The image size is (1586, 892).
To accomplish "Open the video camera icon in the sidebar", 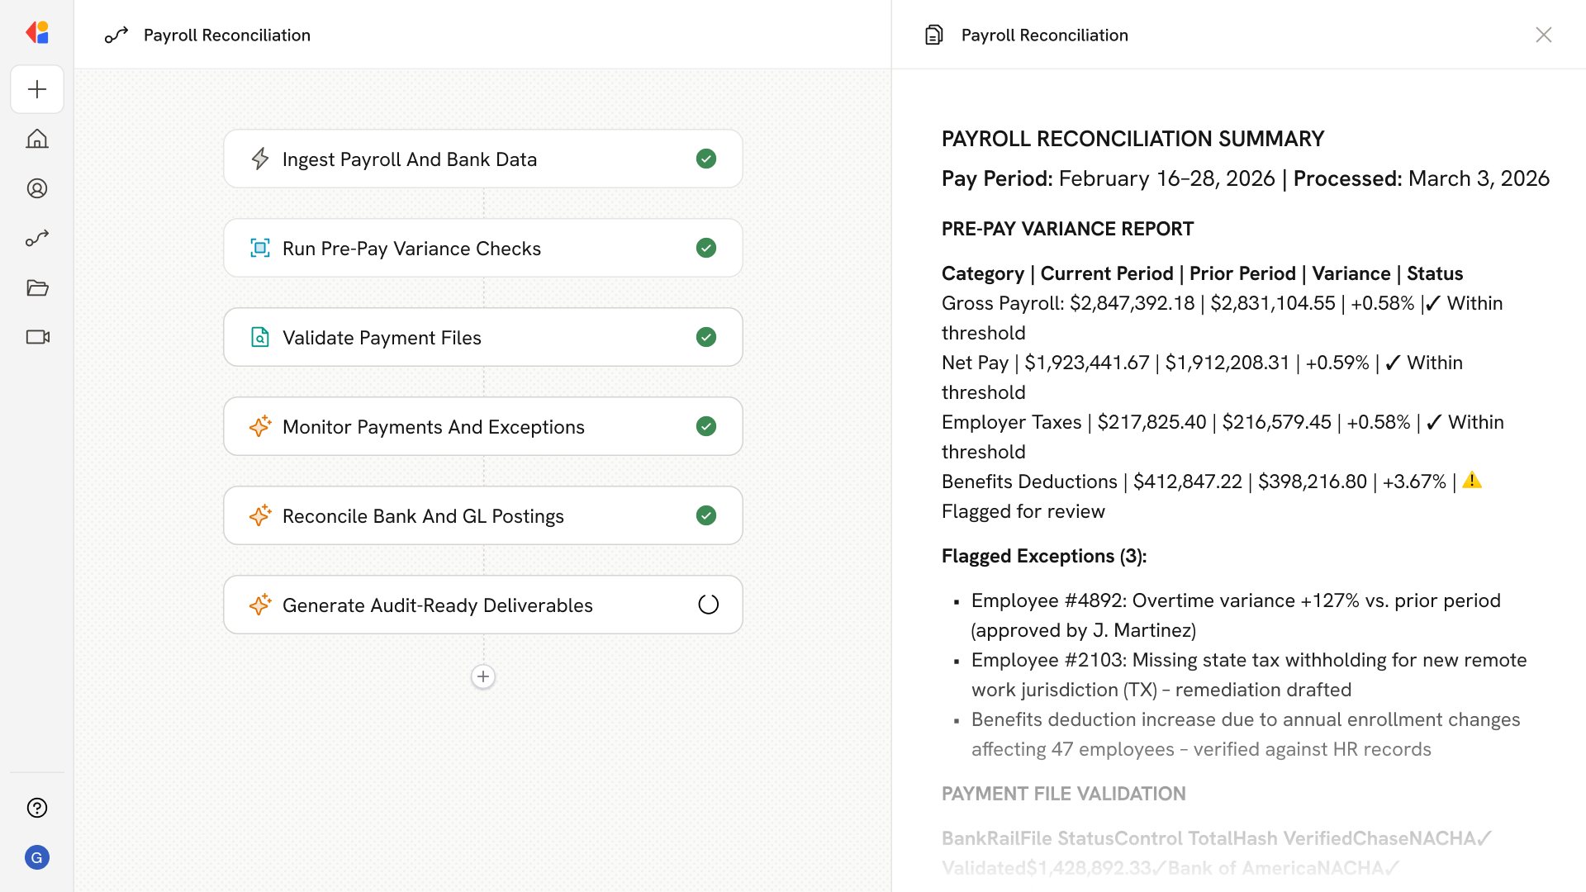I will (x=37, y=337).
